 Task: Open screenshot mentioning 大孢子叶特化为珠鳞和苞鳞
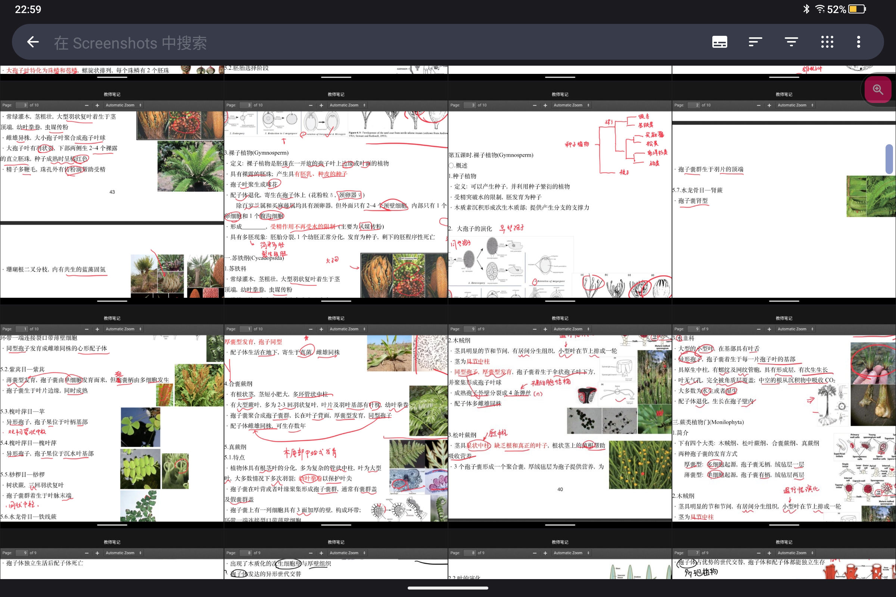[112, 73]
